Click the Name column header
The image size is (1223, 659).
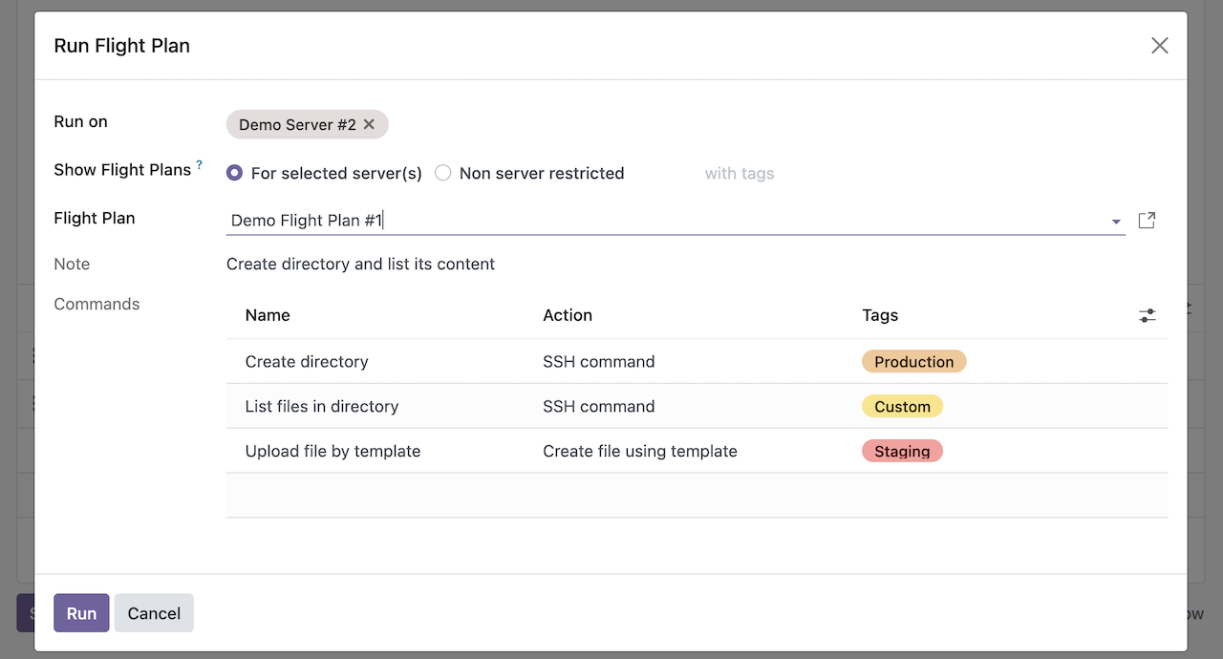[x=268, y=315]
